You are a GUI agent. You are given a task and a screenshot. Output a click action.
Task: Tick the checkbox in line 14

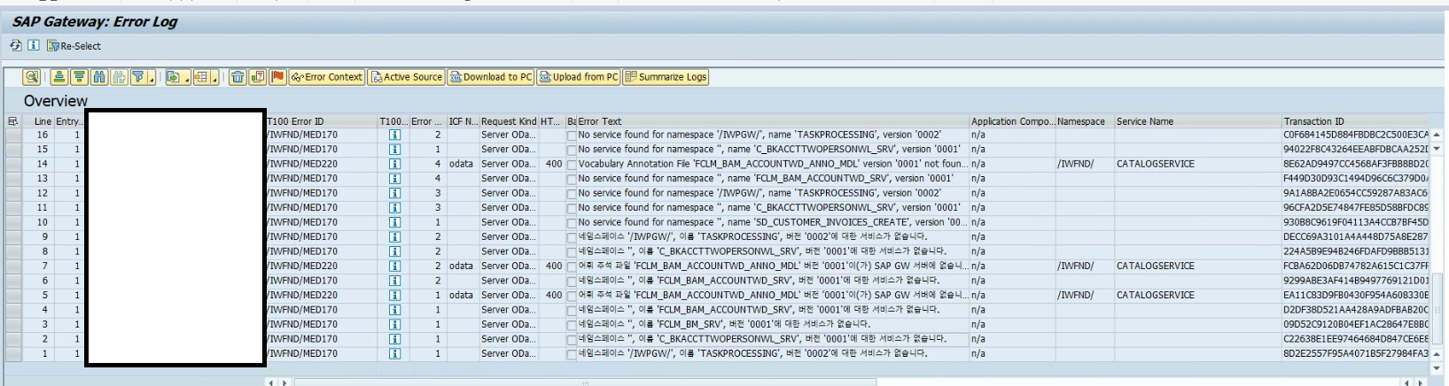(x=572, y=165)
